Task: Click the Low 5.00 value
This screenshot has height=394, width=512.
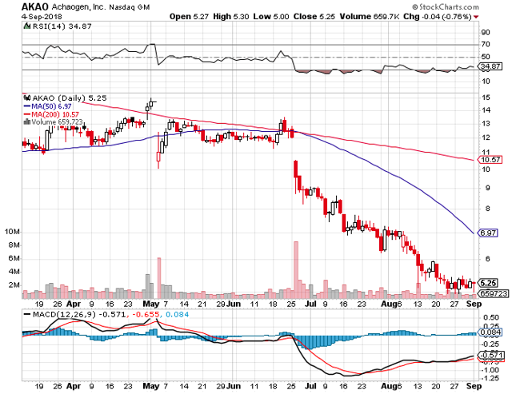Action: pyautogui.click(x=271, y=17)
